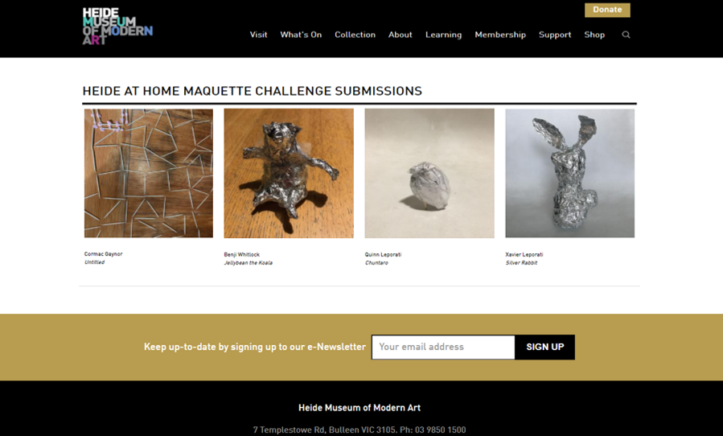
Task: Open the Jellybean the Koala foil image
Action: (289, 173)
